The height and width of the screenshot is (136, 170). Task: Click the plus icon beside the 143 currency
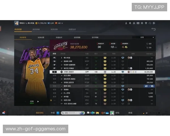62,23
